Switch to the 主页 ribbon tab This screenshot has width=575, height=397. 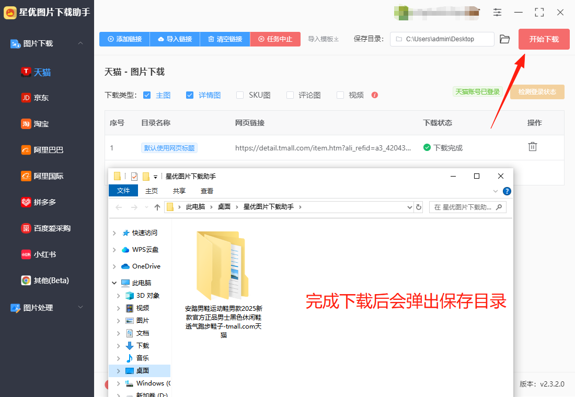pyautogui.click(x=152, y=191)
